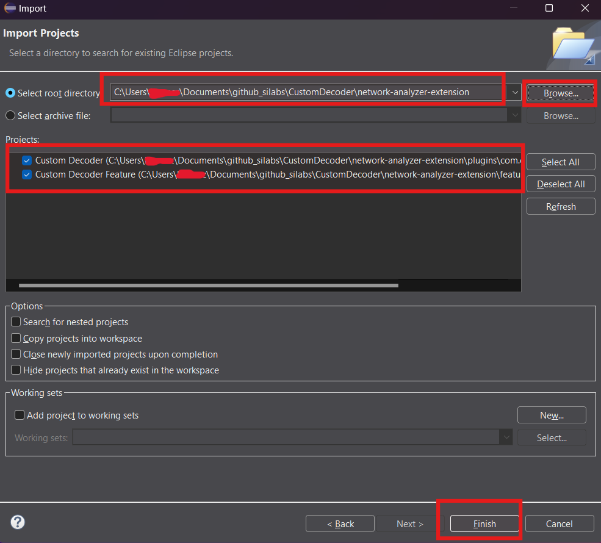Image resolution: width=601 pixels, height=543 pixels.
Task: Select the root directory radio button
Action: [10, 93]
